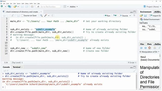Open the View menu

coord(11,4)
